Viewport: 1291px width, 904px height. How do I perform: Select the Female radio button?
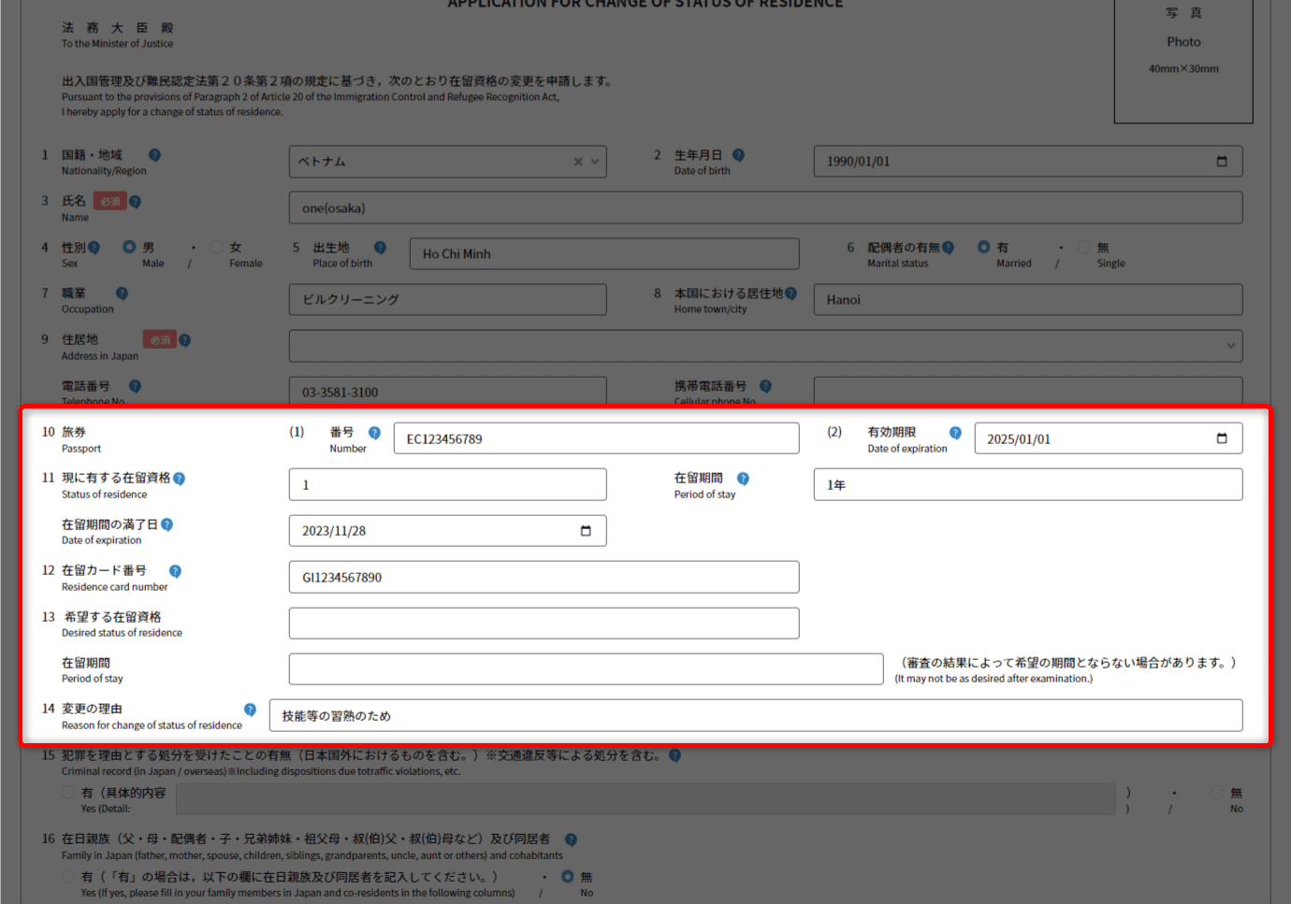click(217, 248)
